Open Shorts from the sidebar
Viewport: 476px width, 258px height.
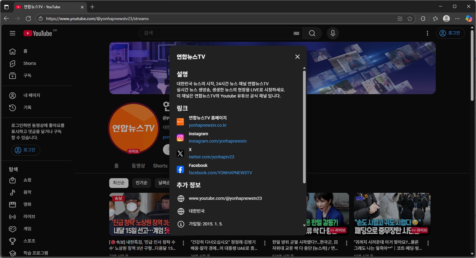29,63
